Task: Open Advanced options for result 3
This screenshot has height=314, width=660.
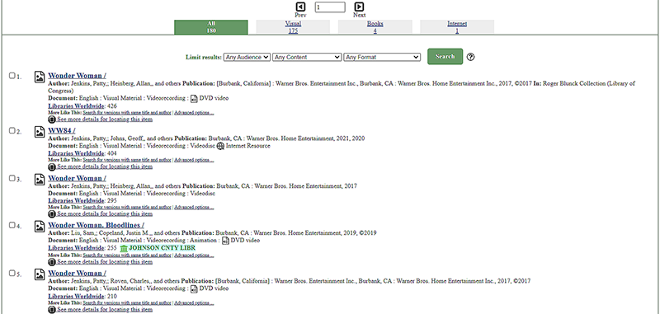Action: (194, 208)
